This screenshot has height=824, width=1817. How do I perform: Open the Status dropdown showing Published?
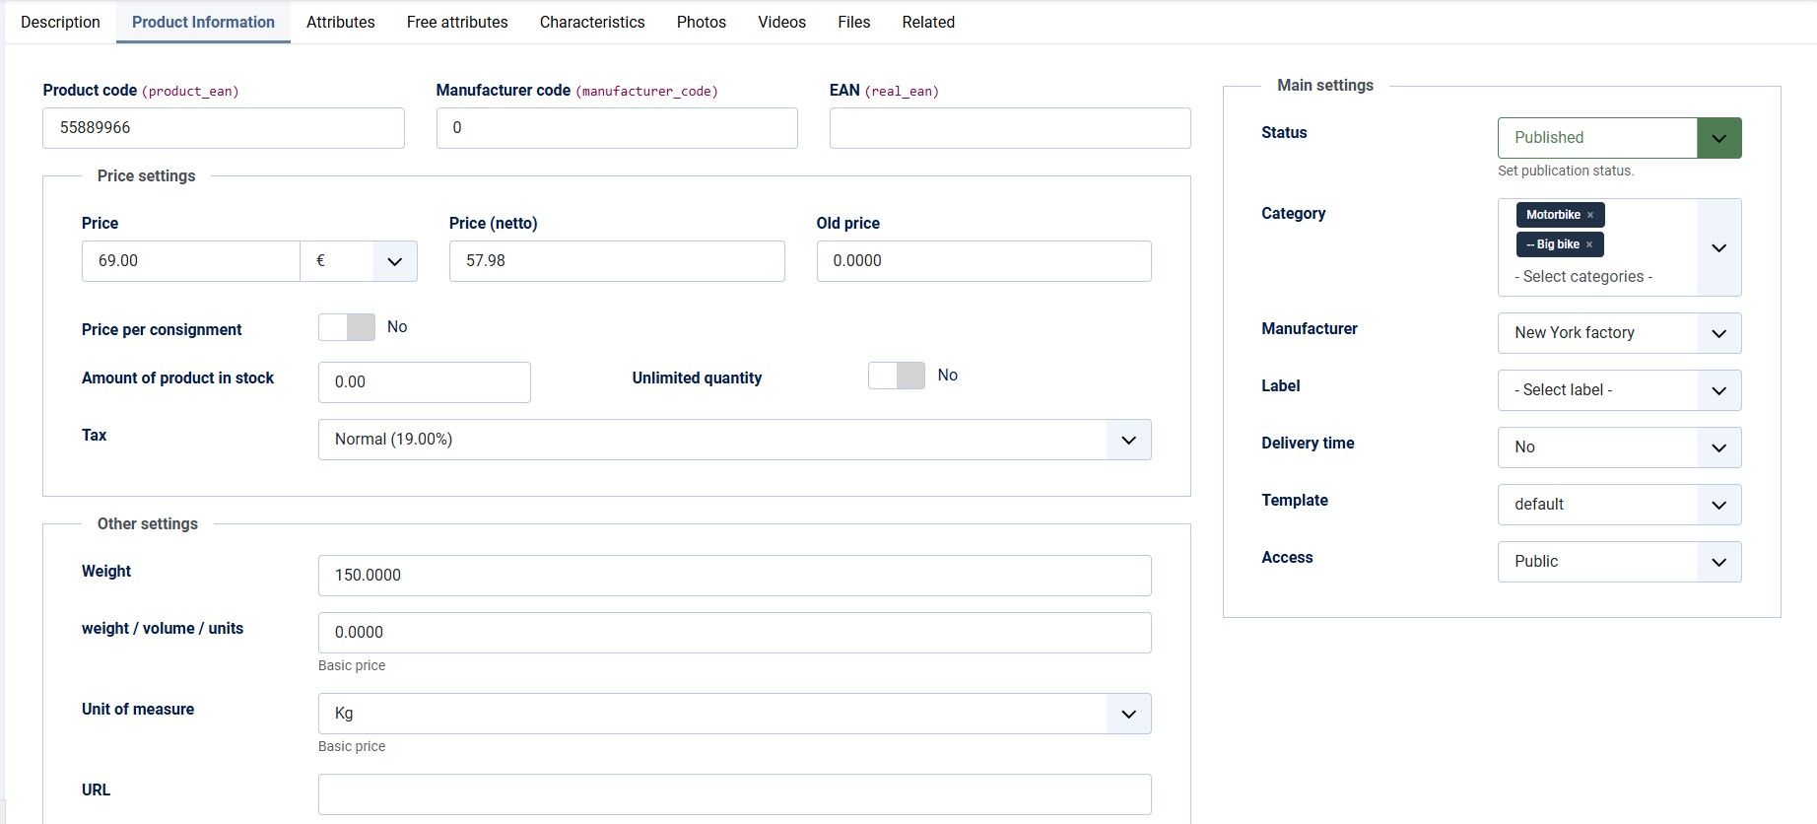[x=1619, y=138]
